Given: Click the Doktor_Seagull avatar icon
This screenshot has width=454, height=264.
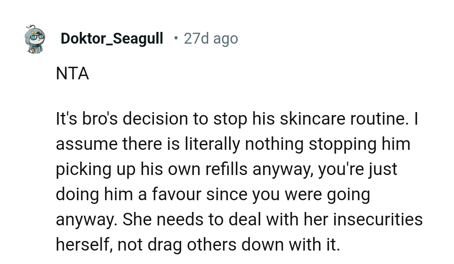Looking at the screenshot, I should 35,39.
